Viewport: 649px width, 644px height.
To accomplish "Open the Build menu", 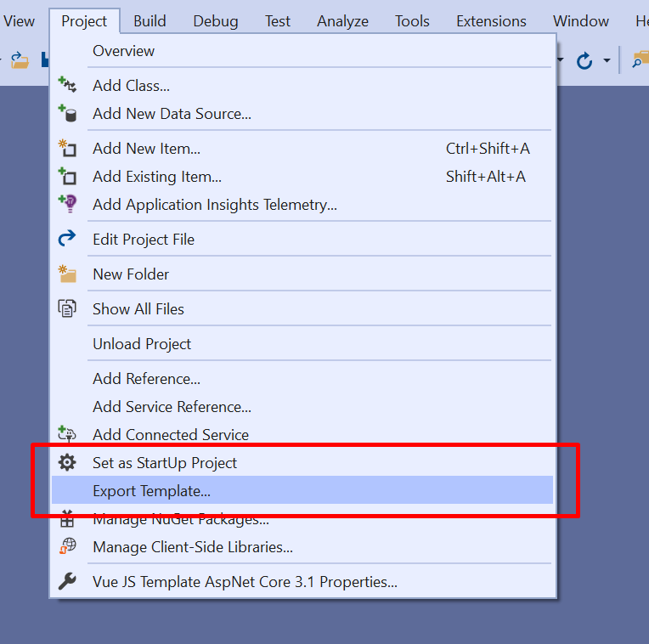I will click(150, 21).
